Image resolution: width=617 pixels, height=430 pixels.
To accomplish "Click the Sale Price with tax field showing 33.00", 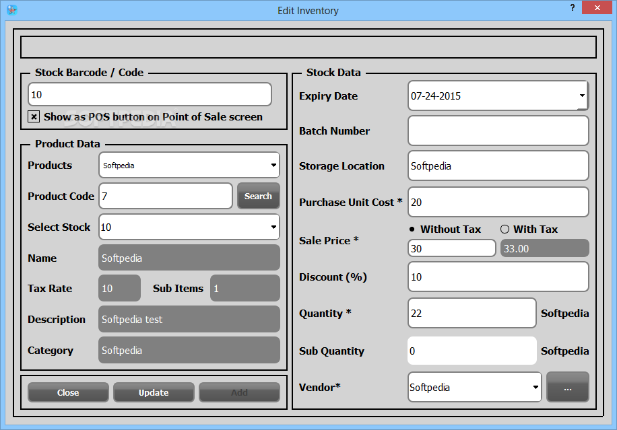I will (545, 248).
